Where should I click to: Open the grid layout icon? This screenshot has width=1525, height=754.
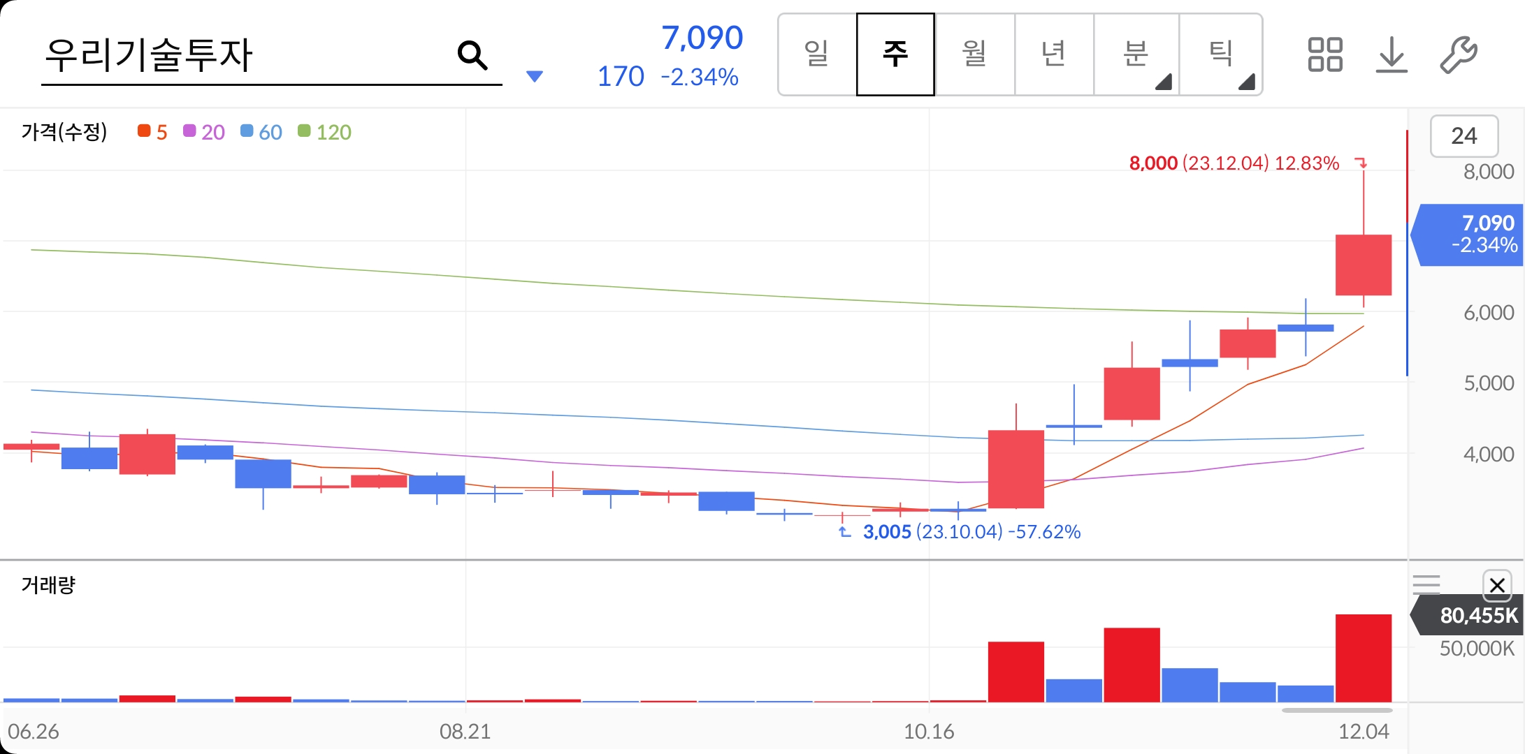pos(1324,54)
